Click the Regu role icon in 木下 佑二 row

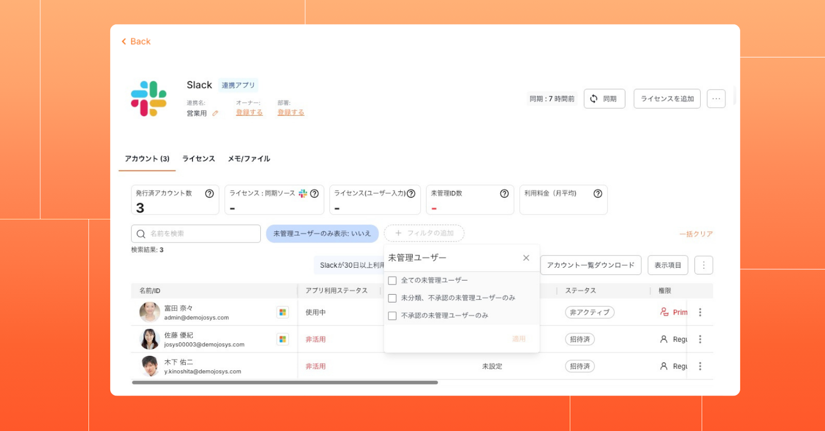point(664,366)
